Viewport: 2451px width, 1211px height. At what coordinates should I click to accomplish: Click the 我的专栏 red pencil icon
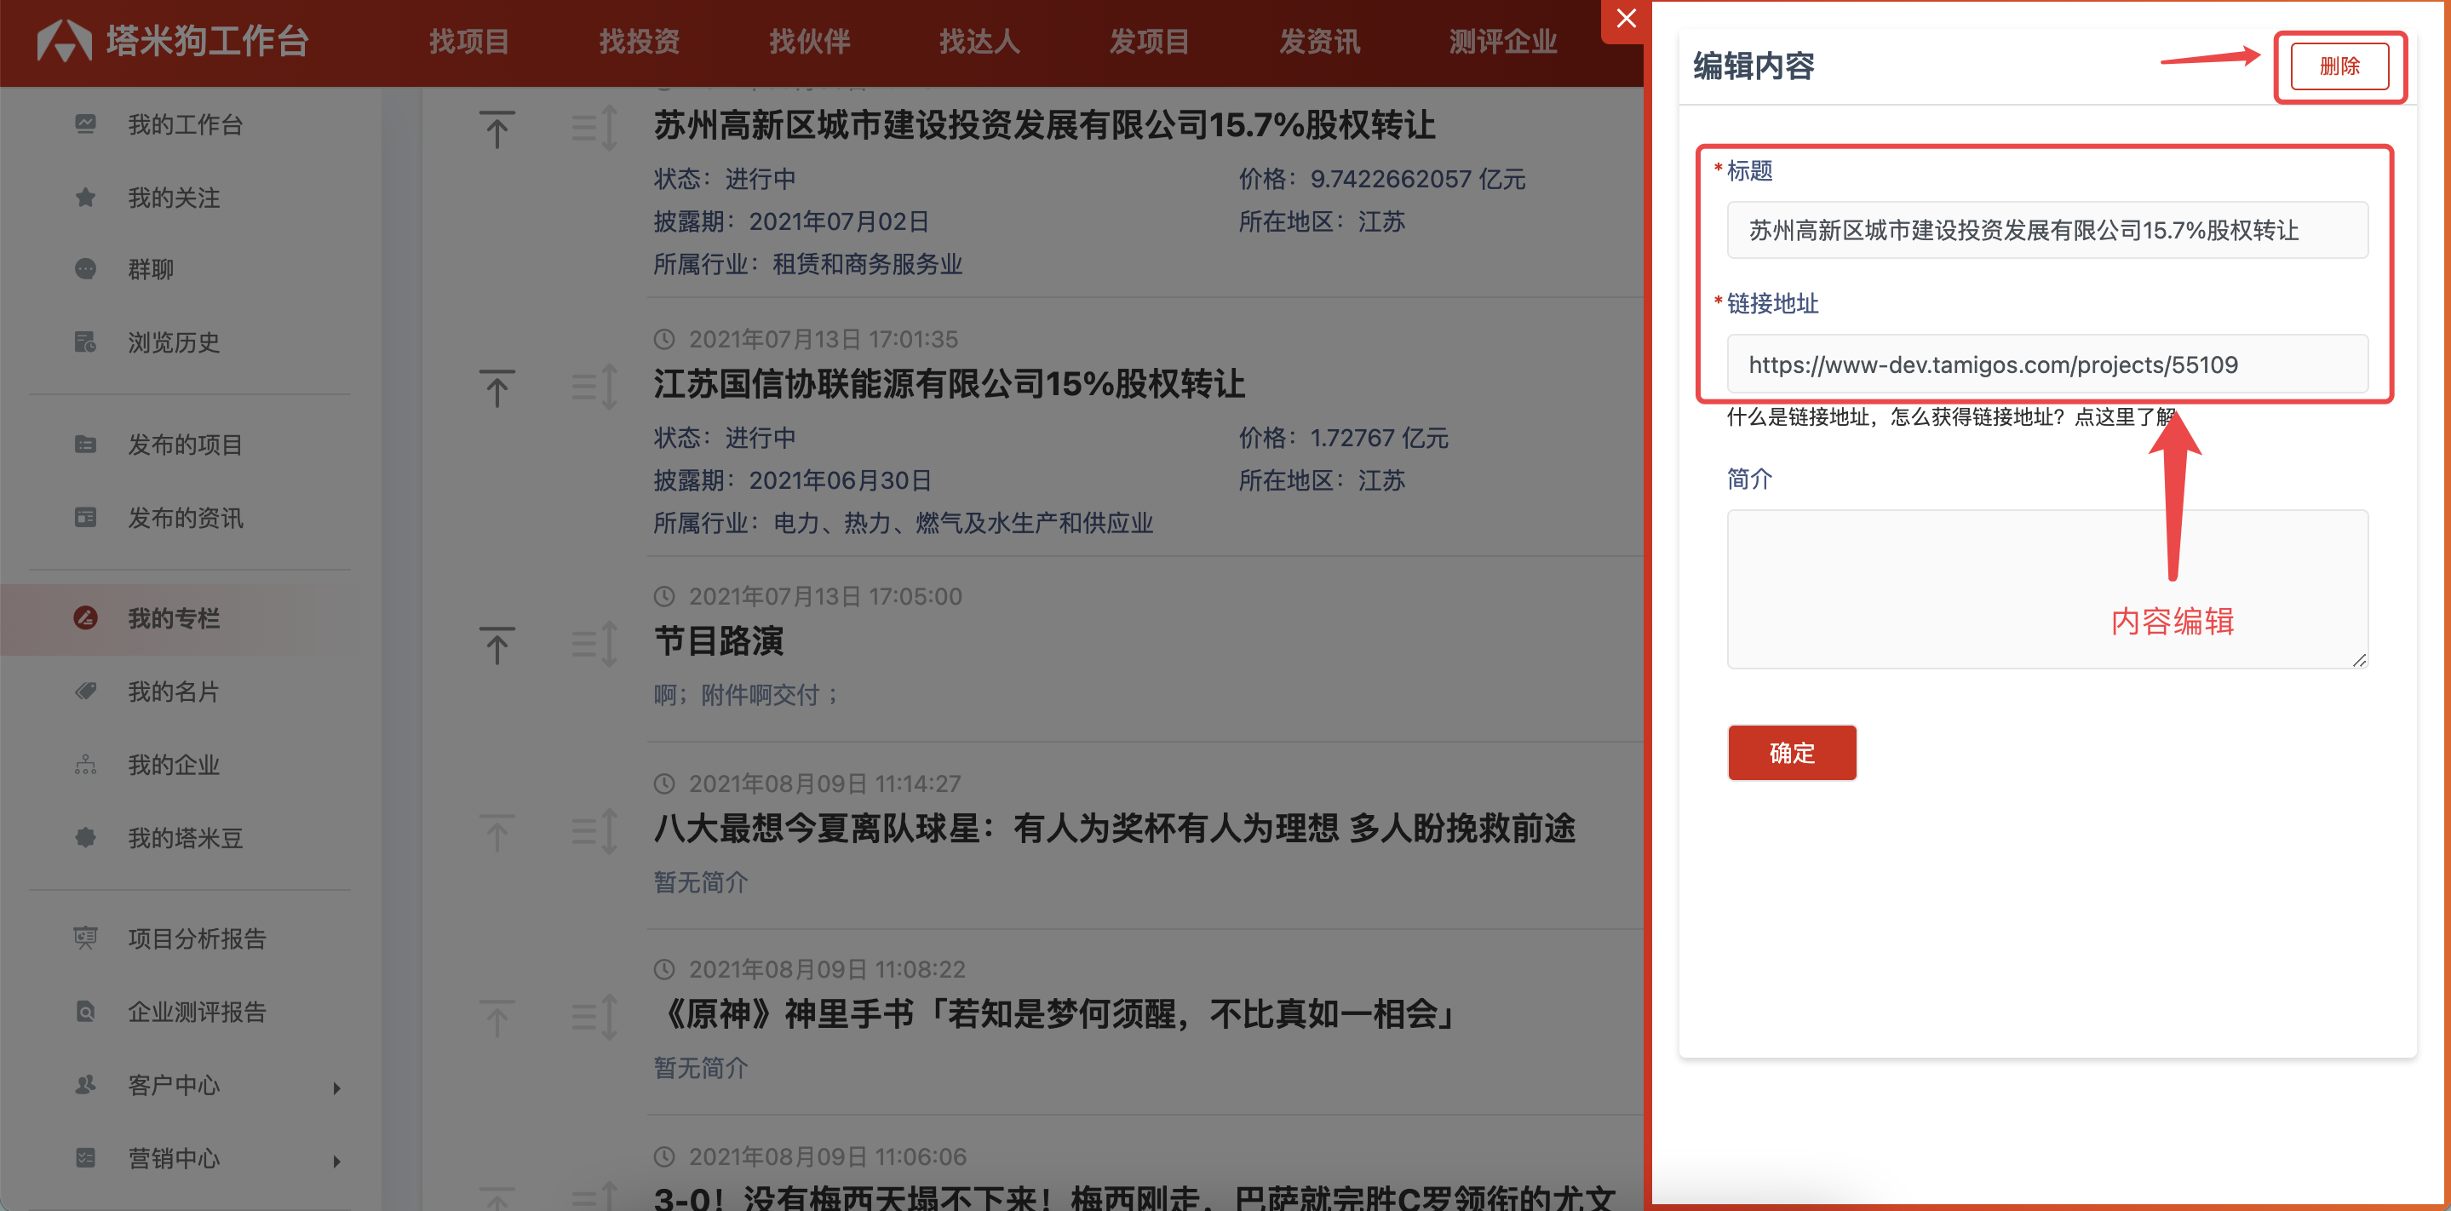click(x=86, y=618)
